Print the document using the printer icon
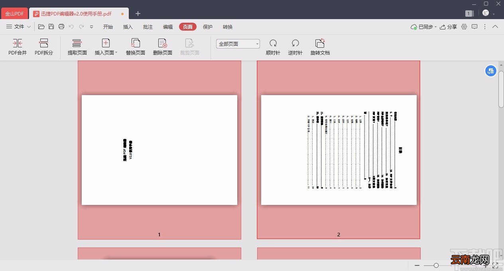Screen dimensions: 504x271 pos(61,27)
